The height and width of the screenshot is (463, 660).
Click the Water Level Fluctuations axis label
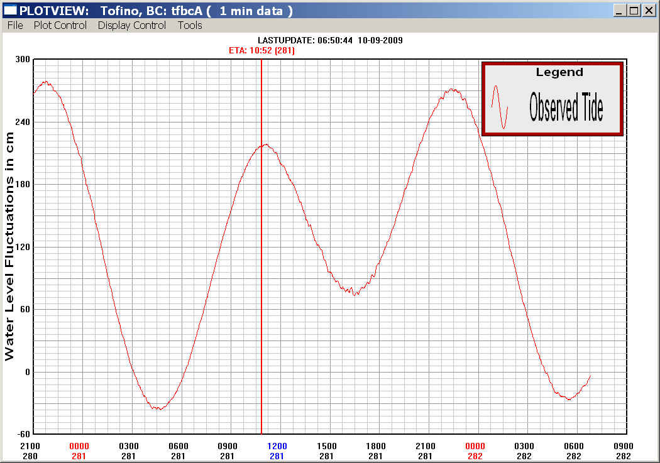click(x=9, y=246)
